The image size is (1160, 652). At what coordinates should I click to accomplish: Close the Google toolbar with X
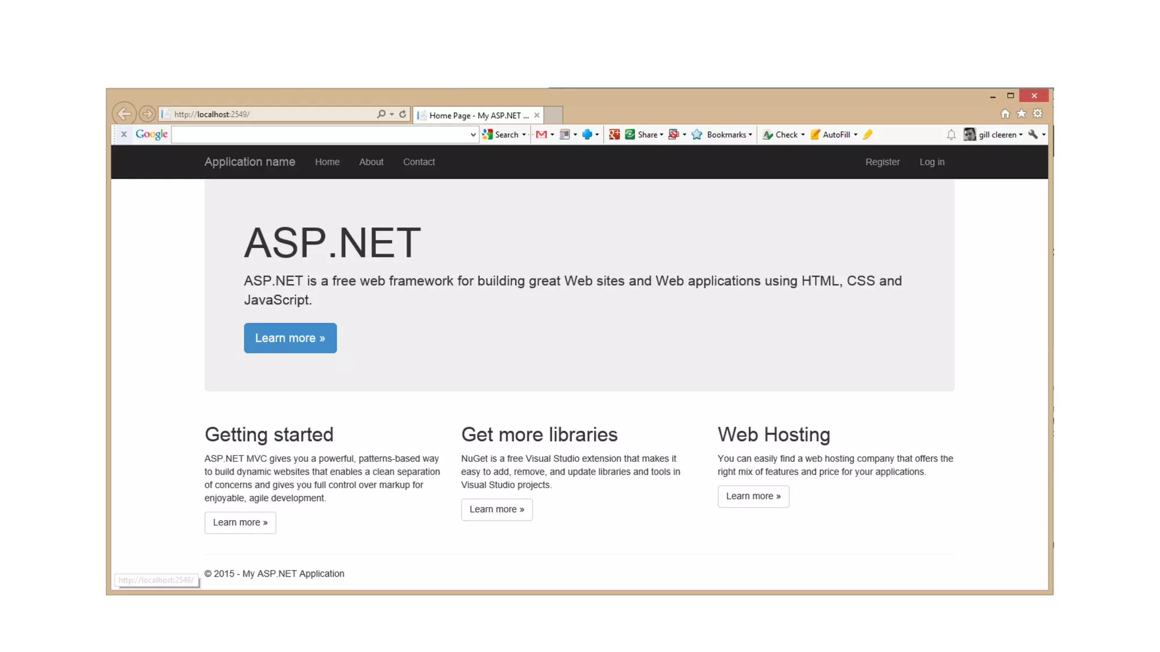tap(123, 135)
